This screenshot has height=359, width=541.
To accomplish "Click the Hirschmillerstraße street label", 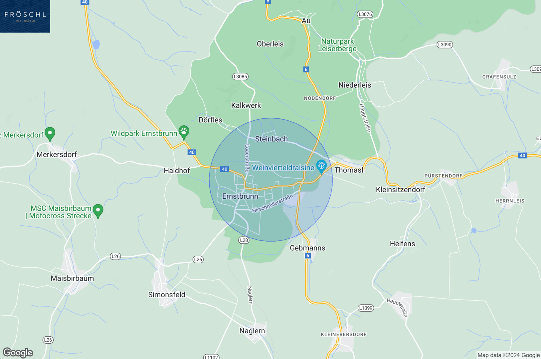I will [272, 203].
